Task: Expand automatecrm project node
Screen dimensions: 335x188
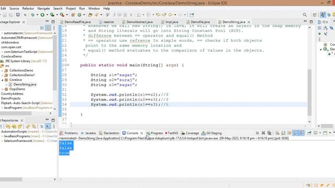Action: (x=2, y=33)
